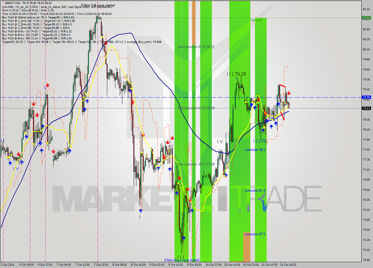The height and width of the screenshot is (268, 373).
Task: Click the 75.85 price axis value
Action: 366,220
